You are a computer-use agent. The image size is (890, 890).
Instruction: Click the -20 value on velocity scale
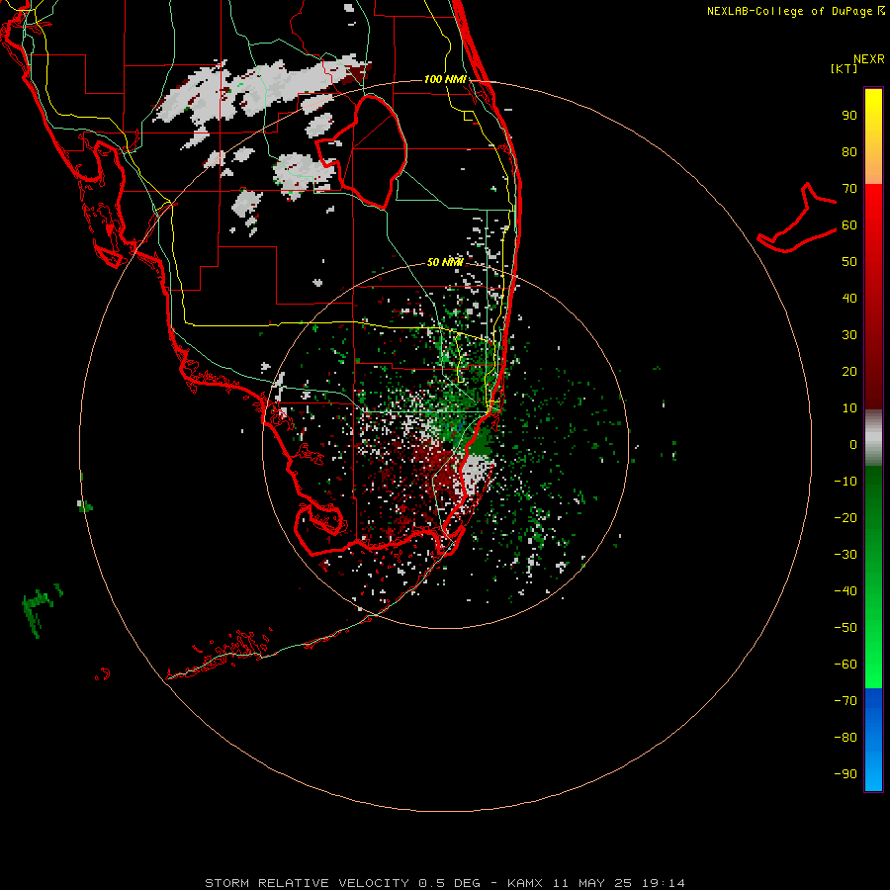pos(845,517)
